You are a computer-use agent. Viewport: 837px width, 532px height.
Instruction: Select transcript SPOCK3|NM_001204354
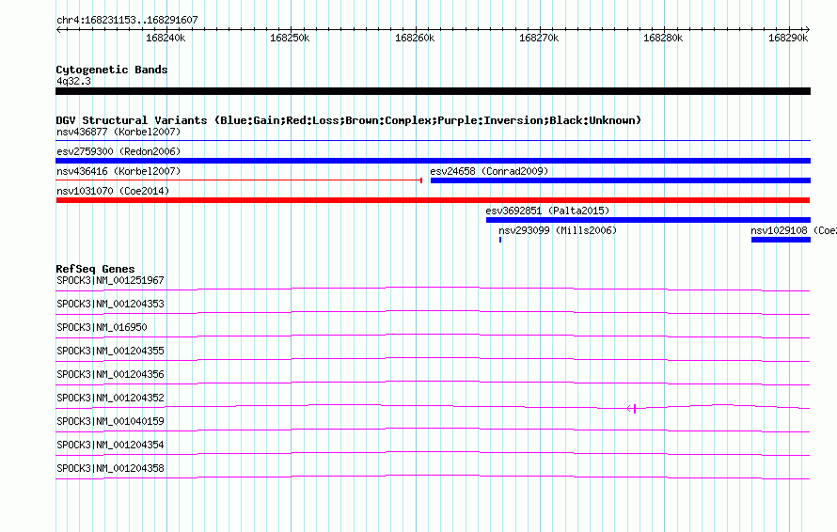pos(110,445)
